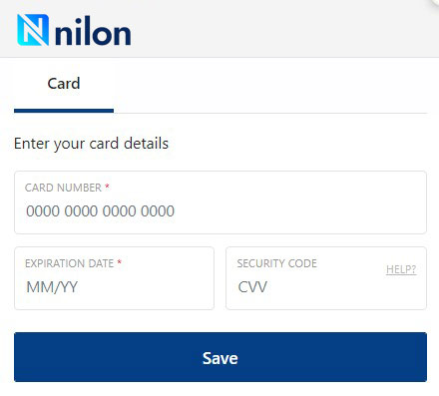Click the nilon N logo icon
This screenshot has width=439, height=396.
tap(33, 30)
